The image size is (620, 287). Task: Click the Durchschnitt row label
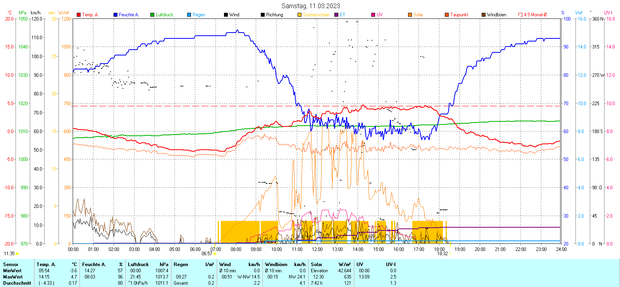coord(17,283)
